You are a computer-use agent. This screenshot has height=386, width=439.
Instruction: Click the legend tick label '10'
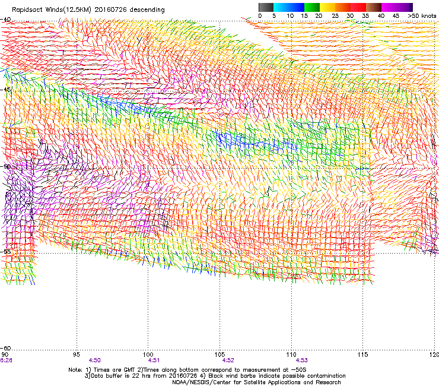click(x=290, y=16)
